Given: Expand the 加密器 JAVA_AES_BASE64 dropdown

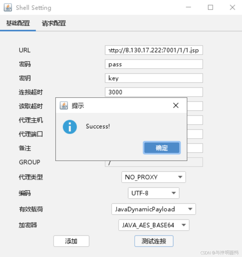Looking at the screenshot, I should (154, 225).
